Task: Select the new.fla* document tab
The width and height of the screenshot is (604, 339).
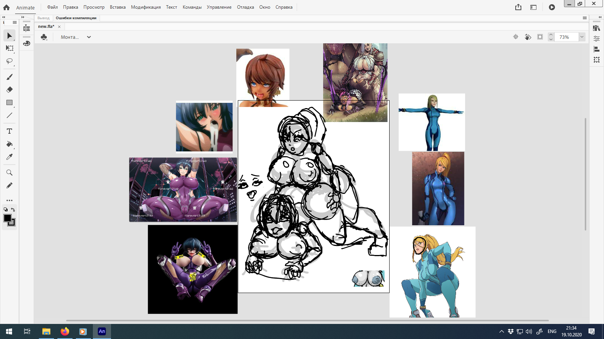Action: tap(46, 26)
